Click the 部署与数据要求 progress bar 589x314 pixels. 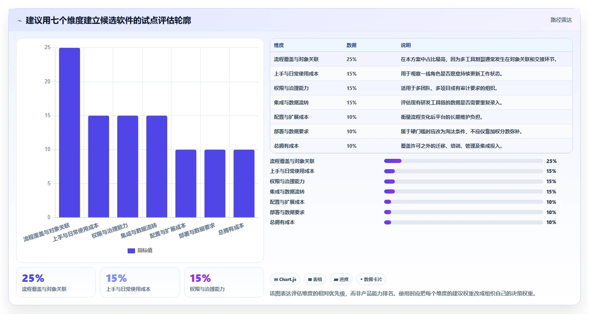463,212
